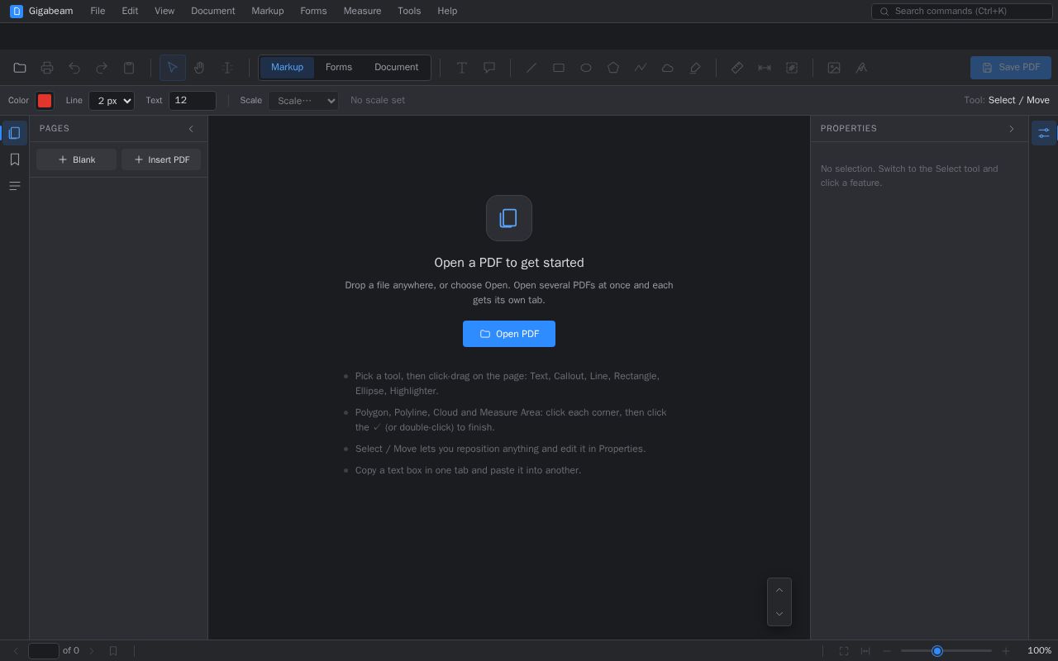Select the Text Select cursor tool
This screenshot has height=661, width=1058.
(226, 68)
